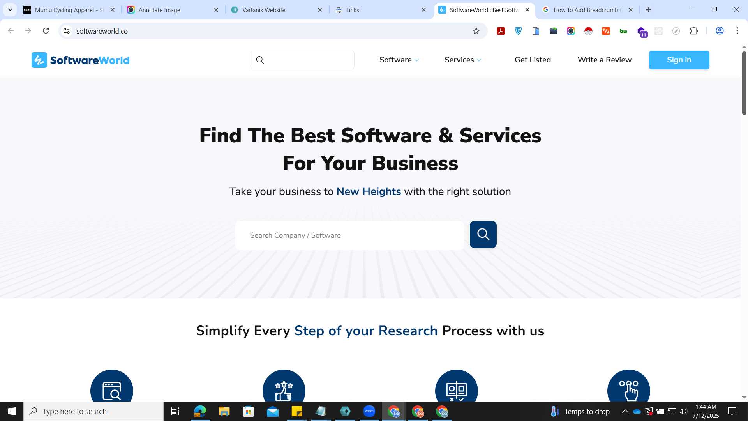Screen dimensions: 748x421
Task: Close the Vartanix Website tab
Action: pos(320,10)
